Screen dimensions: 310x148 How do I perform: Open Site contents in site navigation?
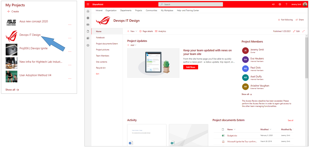point(101,62)
